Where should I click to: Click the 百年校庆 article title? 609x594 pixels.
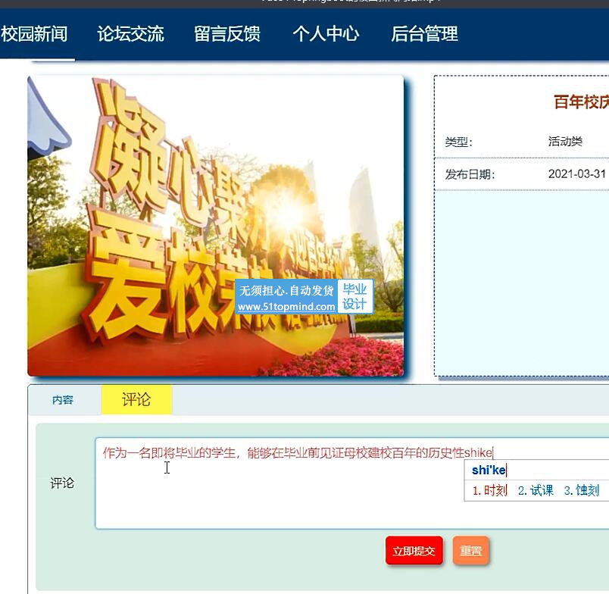(581, 102)
